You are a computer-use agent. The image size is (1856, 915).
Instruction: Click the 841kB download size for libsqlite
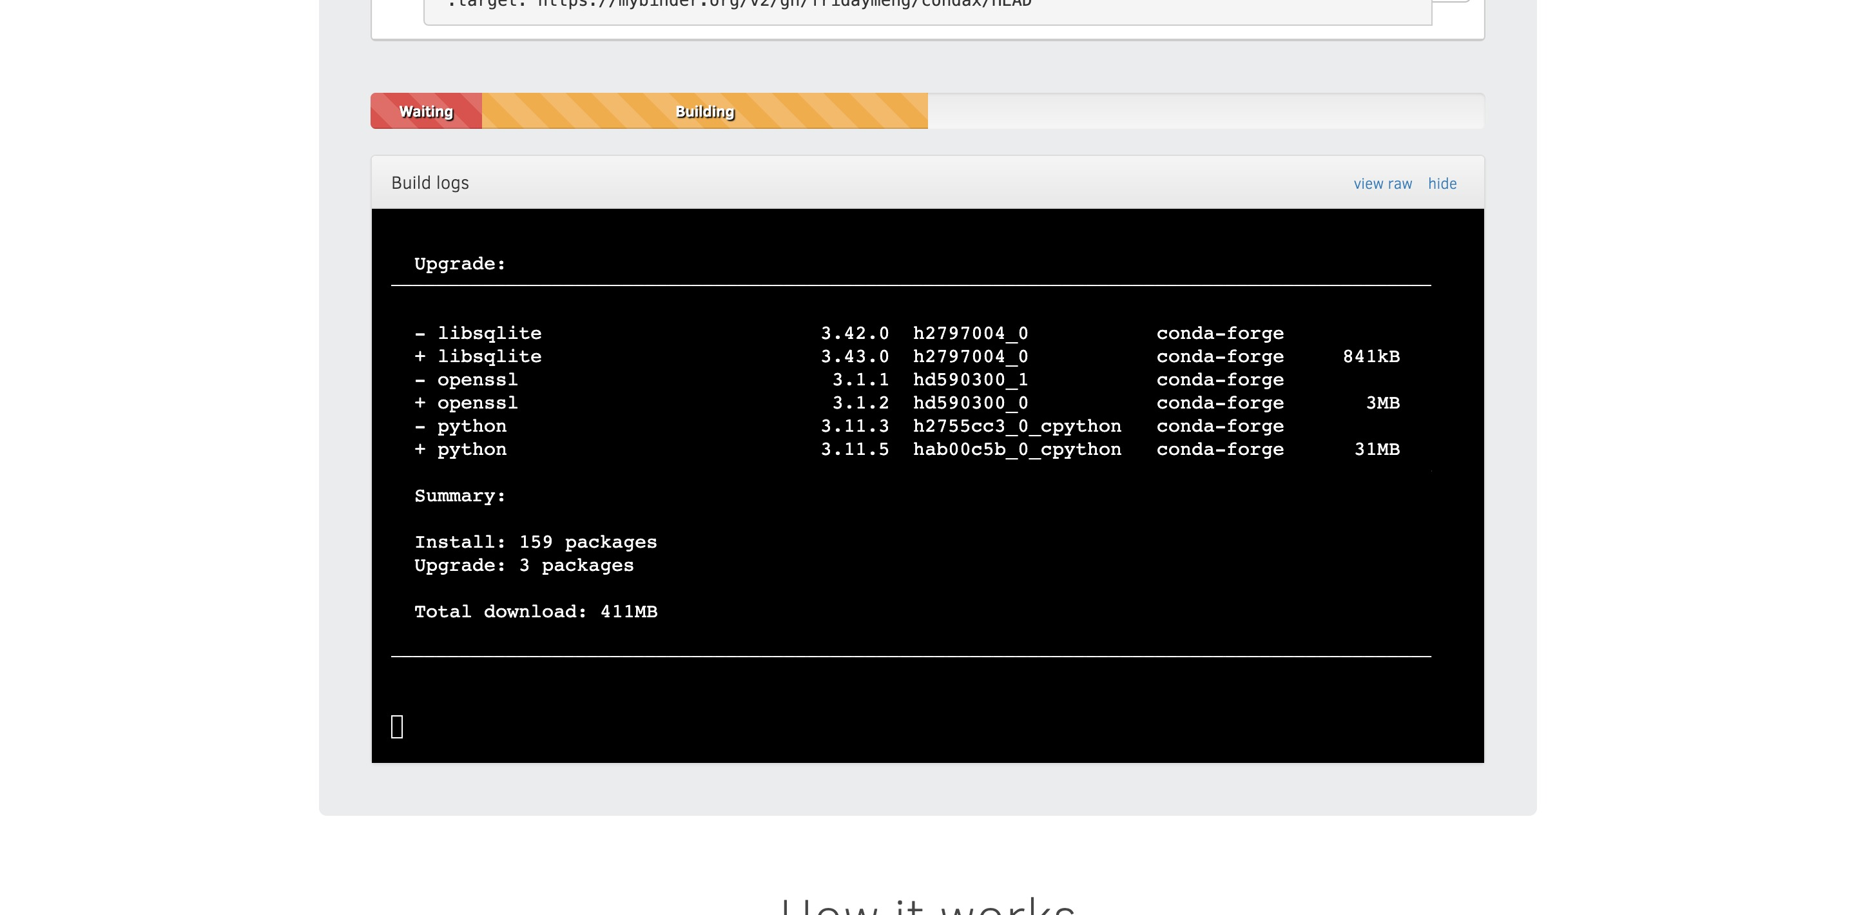pyautogui.click(x=1371, y=356)
